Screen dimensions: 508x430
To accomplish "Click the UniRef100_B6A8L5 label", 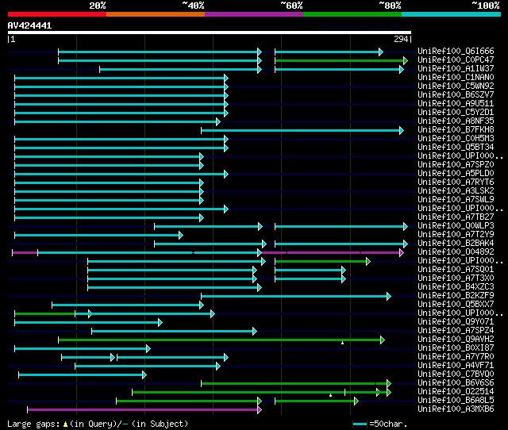I will (x=456, y=401).
